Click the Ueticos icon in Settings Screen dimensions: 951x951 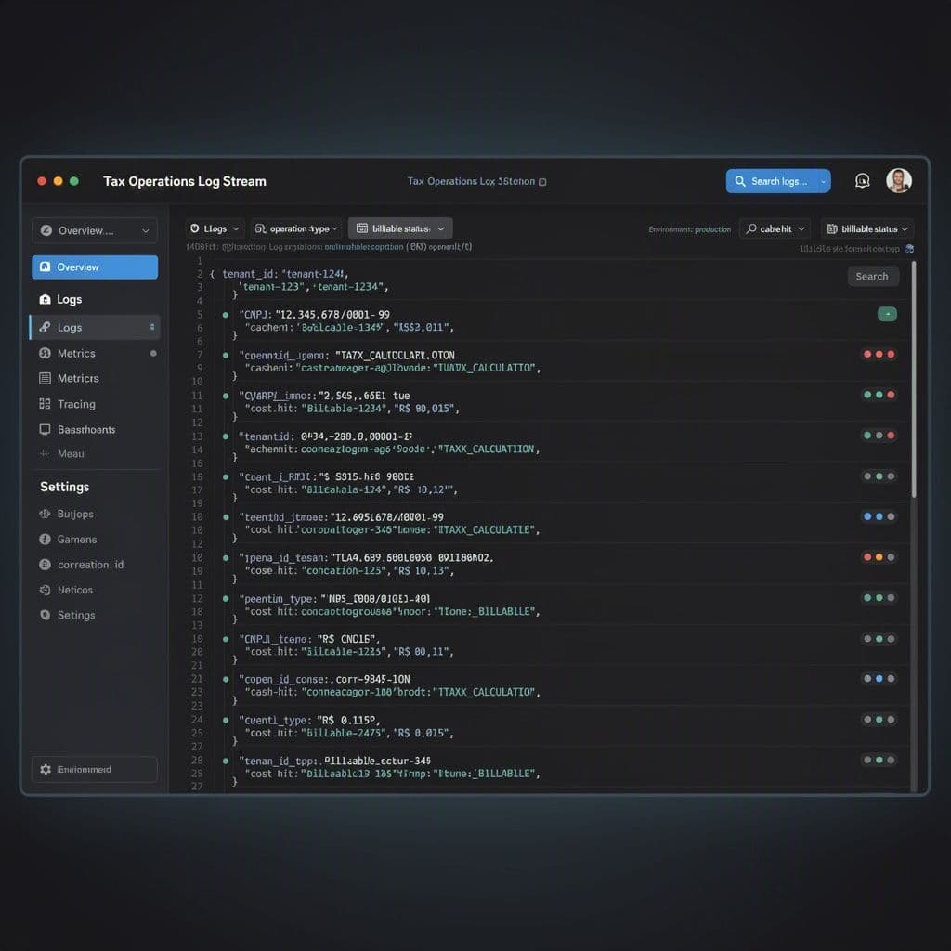(x=45, y=590)
